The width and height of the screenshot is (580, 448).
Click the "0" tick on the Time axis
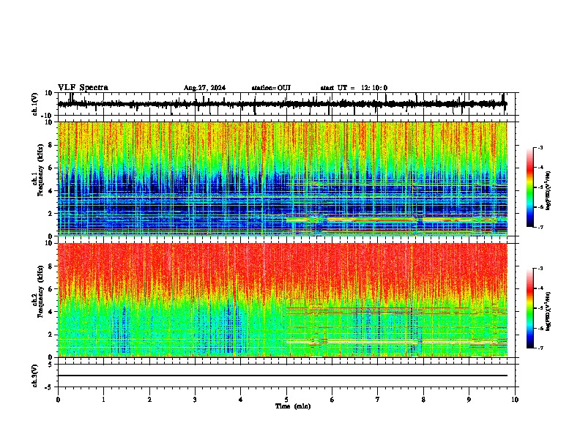point(58,400)
